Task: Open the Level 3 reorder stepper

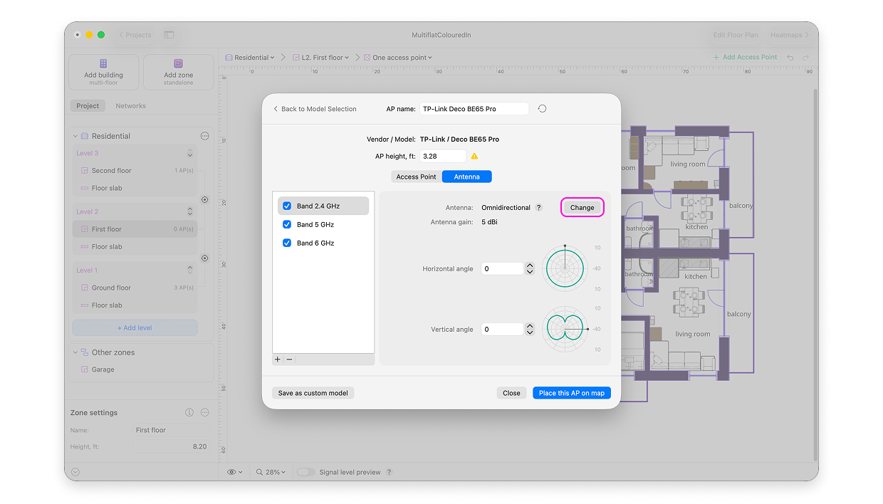Action: click(x=190, y=154)
